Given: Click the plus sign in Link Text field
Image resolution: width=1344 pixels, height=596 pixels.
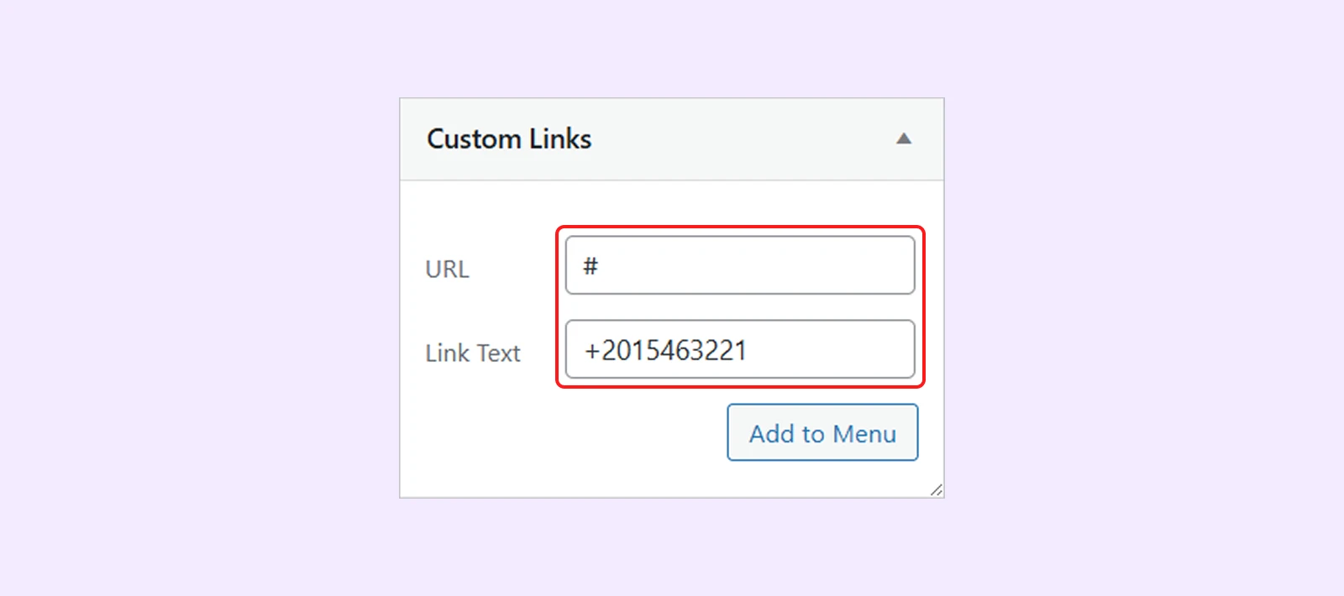Looking at the screenshot, I should click(592, 351).
